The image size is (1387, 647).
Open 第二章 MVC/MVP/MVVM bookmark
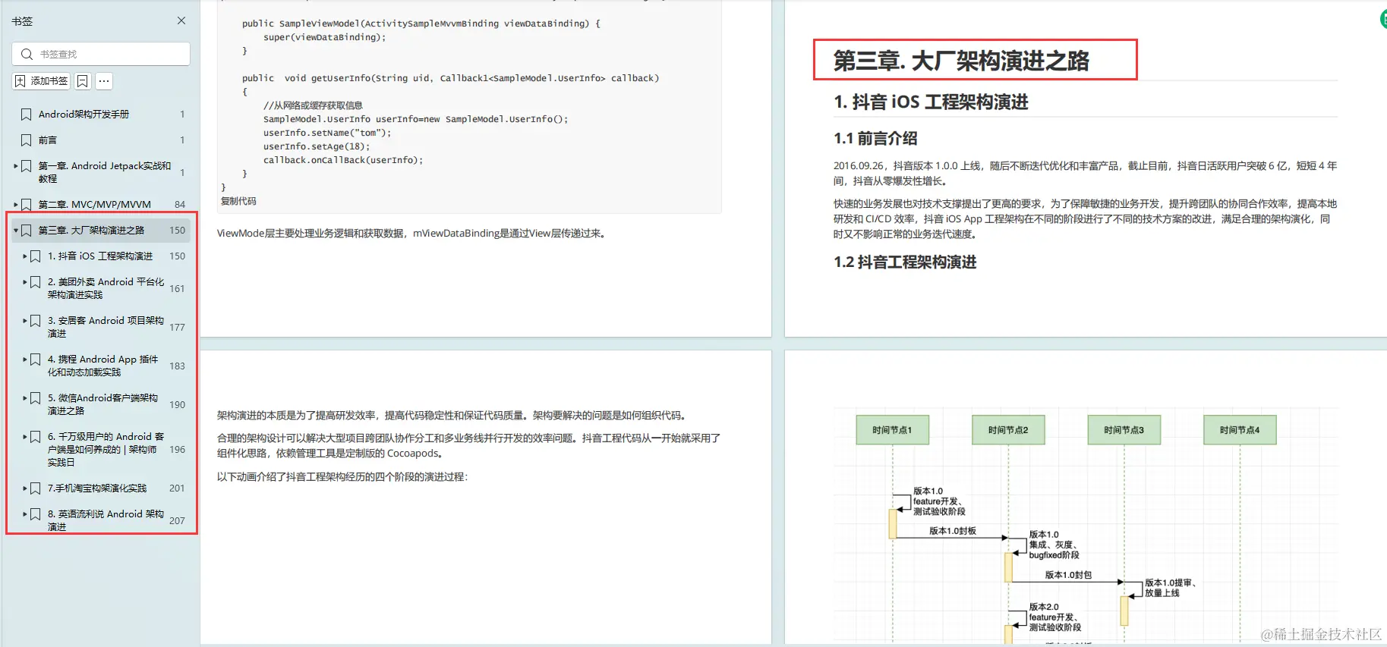[95, 204]
